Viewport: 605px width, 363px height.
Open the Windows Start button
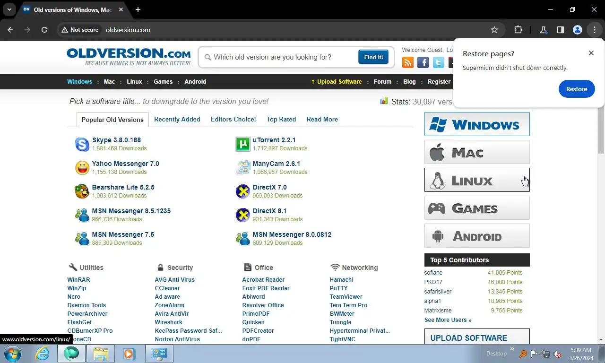pyautogui.click(x=12, y=354)
